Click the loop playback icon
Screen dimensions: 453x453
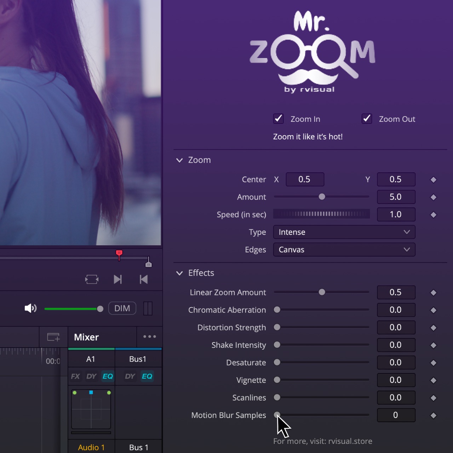pyautogui.click(x=92, y=280)
